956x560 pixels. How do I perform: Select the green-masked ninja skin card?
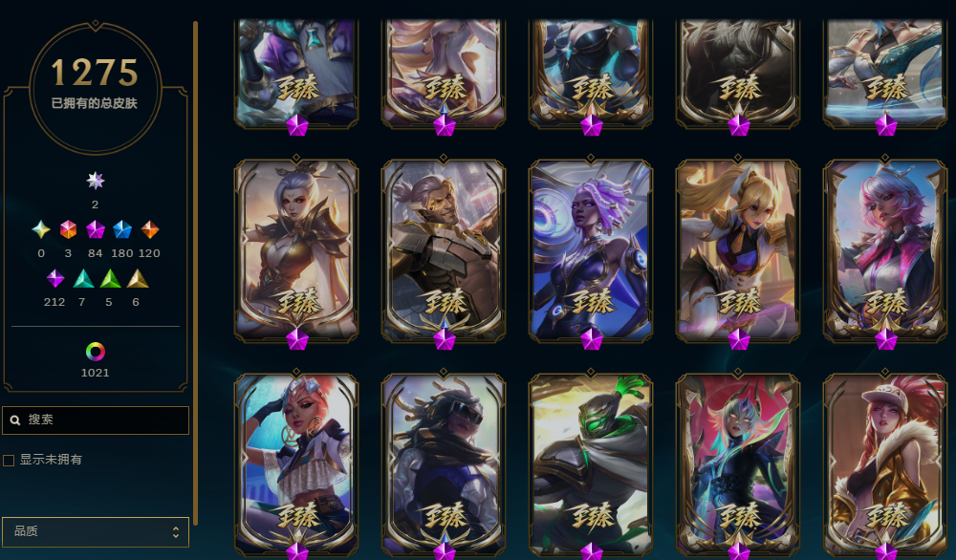591,464
